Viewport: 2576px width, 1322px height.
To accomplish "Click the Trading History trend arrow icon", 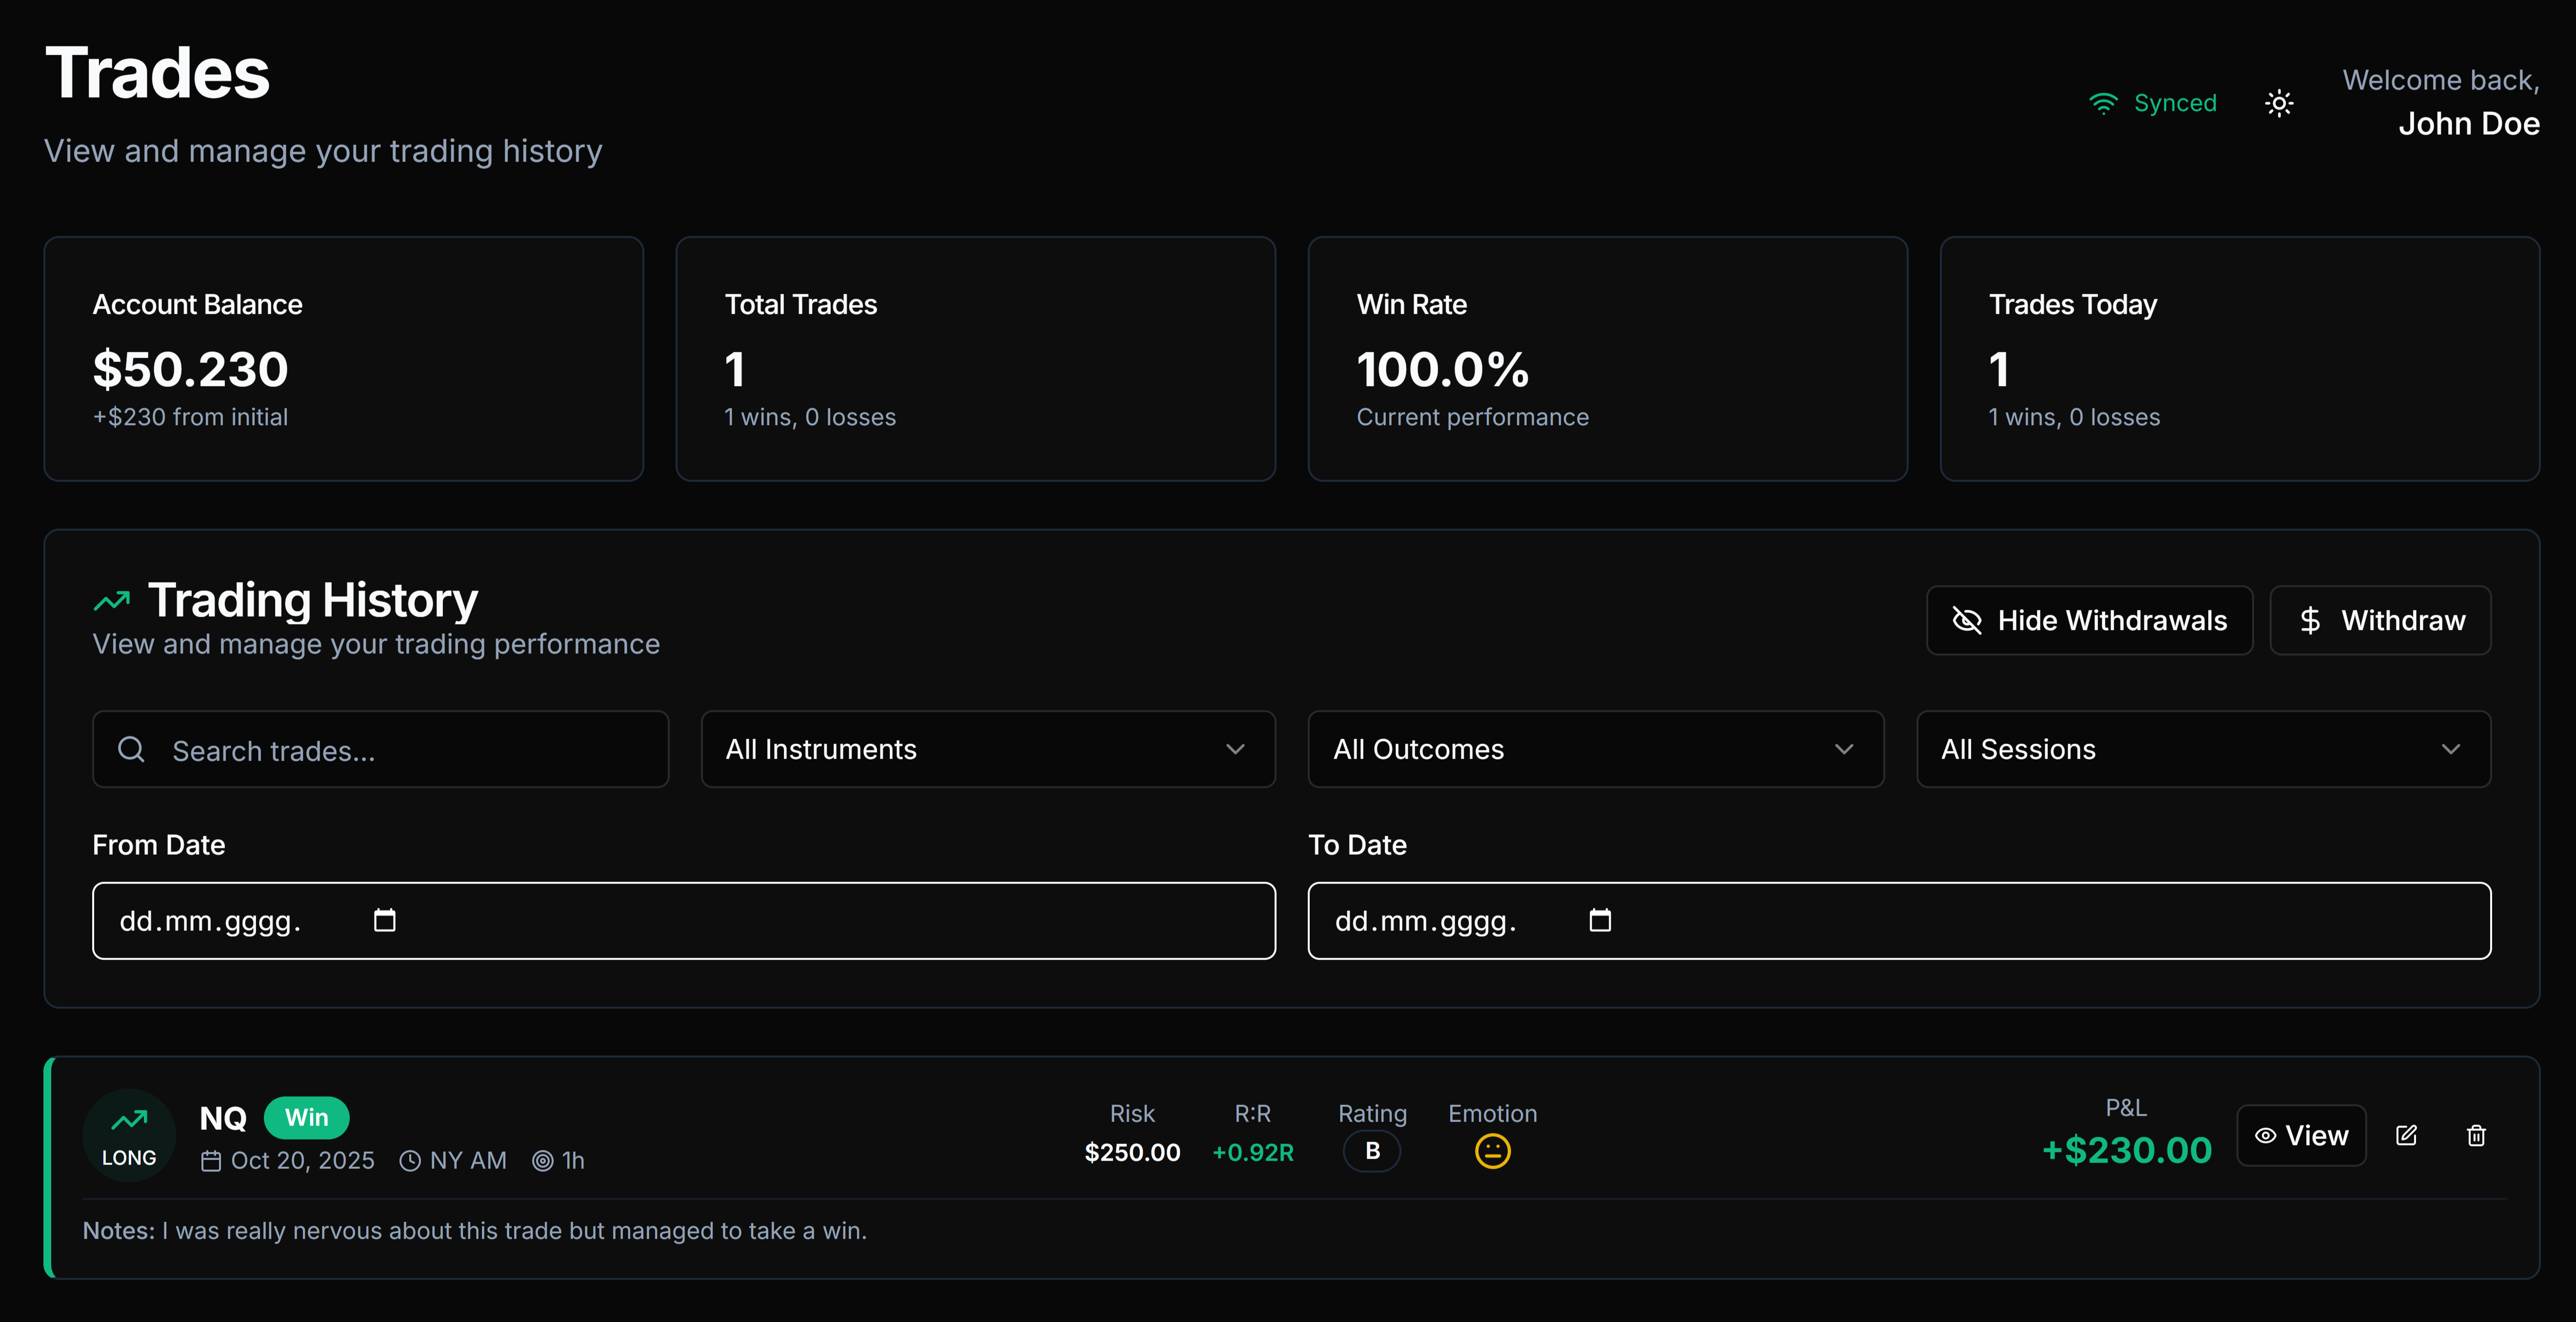I will click(x=112, y=600).
